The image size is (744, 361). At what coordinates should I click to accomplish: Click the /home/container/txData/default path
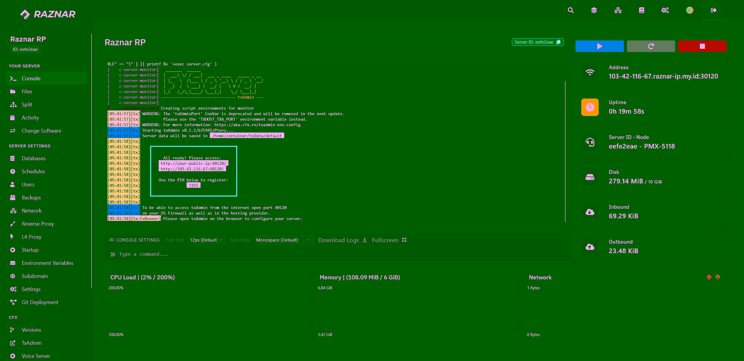[247, 136]
